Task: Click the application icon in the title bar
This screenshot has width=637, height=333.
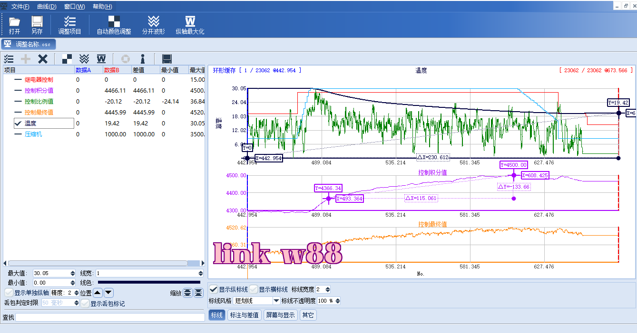Action: tap(4, 6)
